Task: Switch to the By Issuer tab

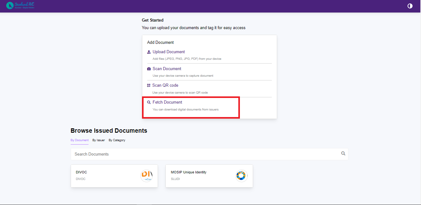Action: click(99, 140)
